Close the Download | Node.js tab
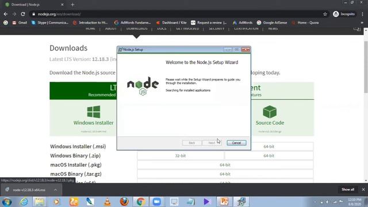The width and height of the screenshot is (368, 207). 62,5
